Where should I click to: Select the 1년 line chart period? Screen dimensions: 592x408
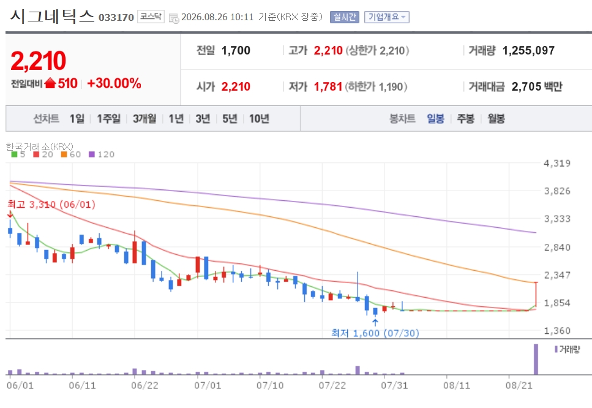176,119
